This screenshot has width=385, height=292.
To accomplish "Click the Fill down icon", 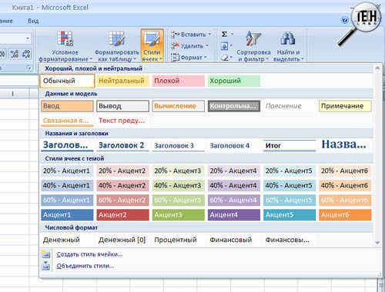I will [x=224, y=46].
